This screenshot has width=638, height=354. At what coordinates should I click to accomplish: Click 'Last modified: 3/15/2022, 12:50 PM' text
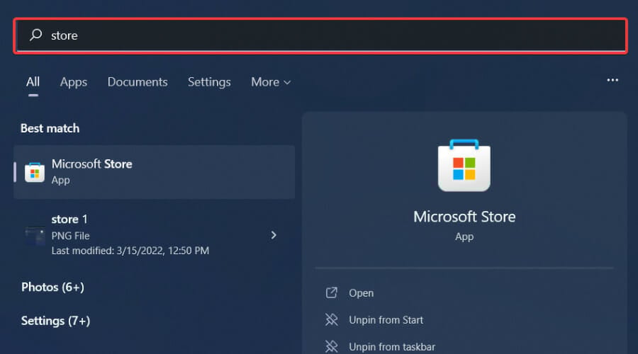point(130,251)
